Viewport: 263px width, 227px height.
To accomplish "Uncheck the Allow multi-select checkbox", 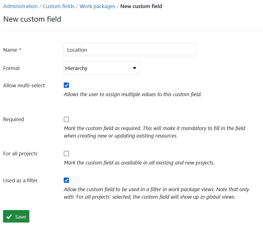I will pos(67,85).
